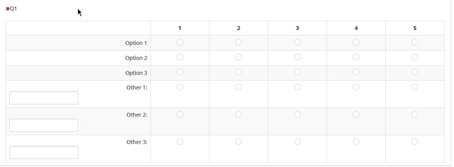The height and width of the screenshot is (167, 454).
Task: Choose rating 1 in Other 2 row
Action: 180,114
